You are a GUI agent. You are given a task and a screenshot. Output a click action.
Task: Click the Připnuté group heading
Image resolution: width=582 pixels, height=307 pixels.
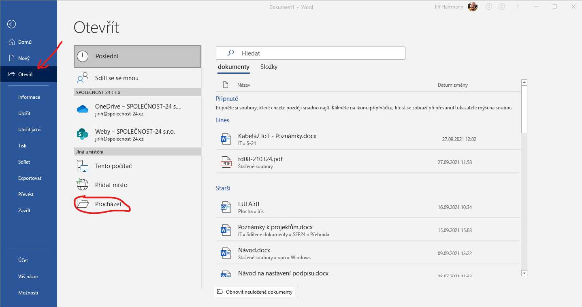pyautogui.click(x=227, y=99)
